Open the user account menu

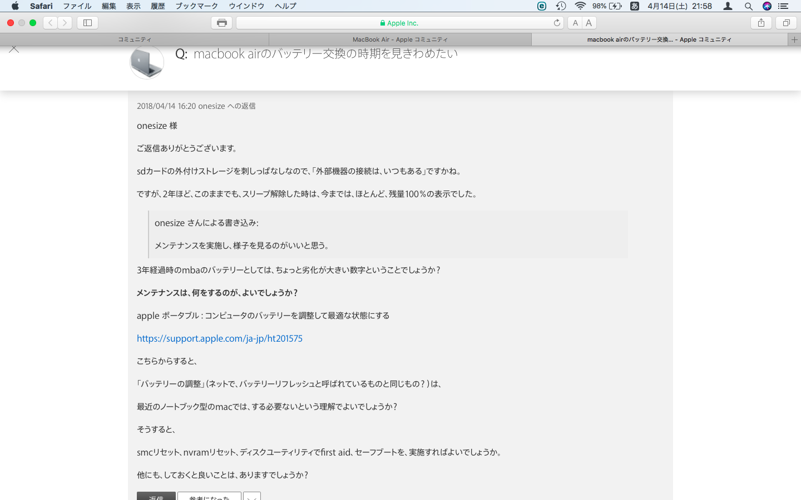click(x=728, y=6)
